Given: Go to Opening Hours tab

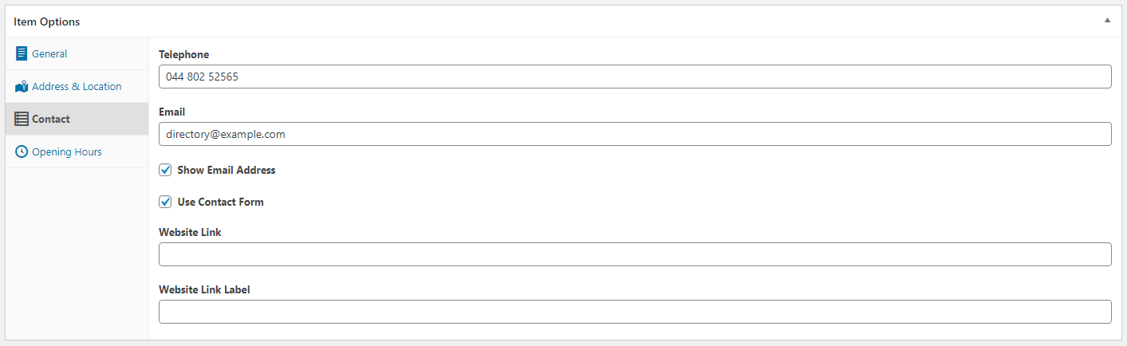Looking at the screenshot, I should click(x=67, y=151).
